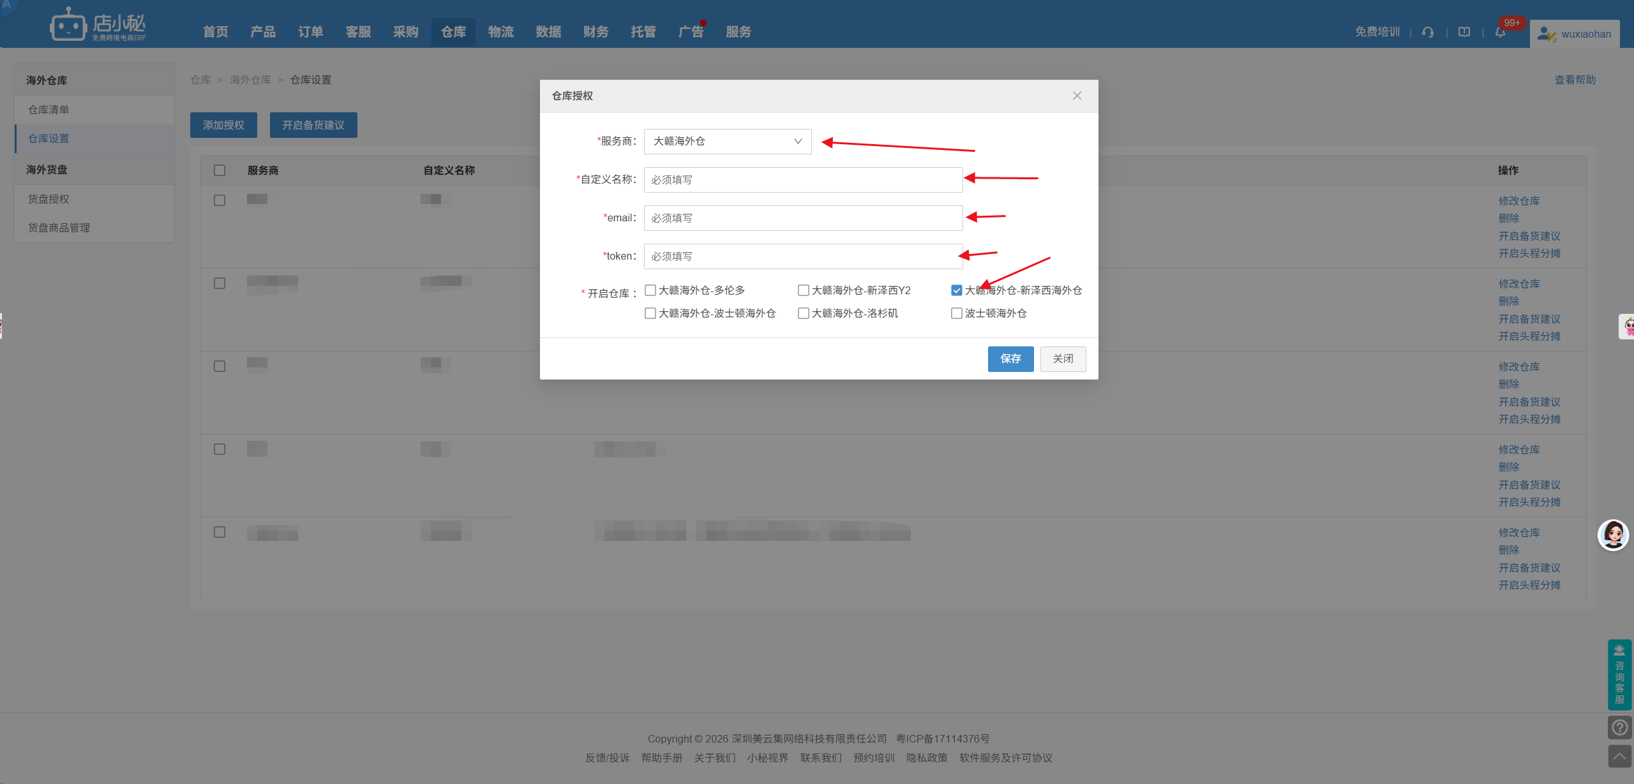Check 大赣海外仓-多伦多 warehouse checkbox

[x=650, y=290]
